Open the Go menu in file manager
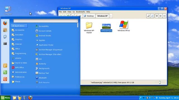Image resolution: width=179 pixels, height=100 pixels. [x=74, y=12]
